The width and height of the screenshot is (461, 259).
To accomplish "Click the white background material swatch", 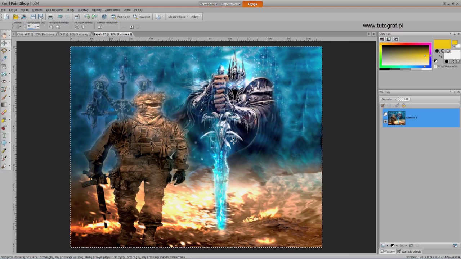I will pos(452,54).
